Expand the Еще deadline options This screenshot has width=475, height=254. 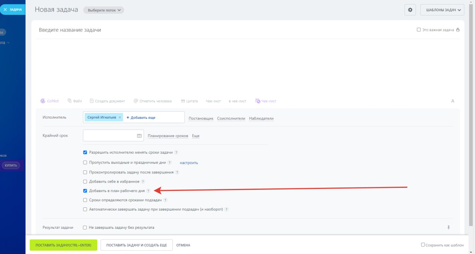pos(196,136)
